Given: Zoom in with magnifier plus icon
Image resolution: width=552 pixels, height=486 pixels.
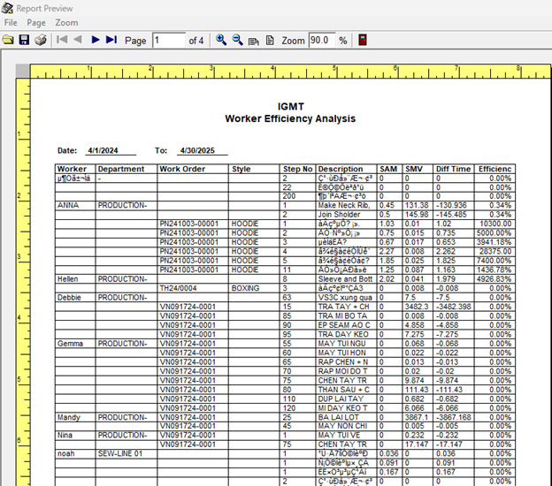Looking at the screenshot, I should (221, 40).
